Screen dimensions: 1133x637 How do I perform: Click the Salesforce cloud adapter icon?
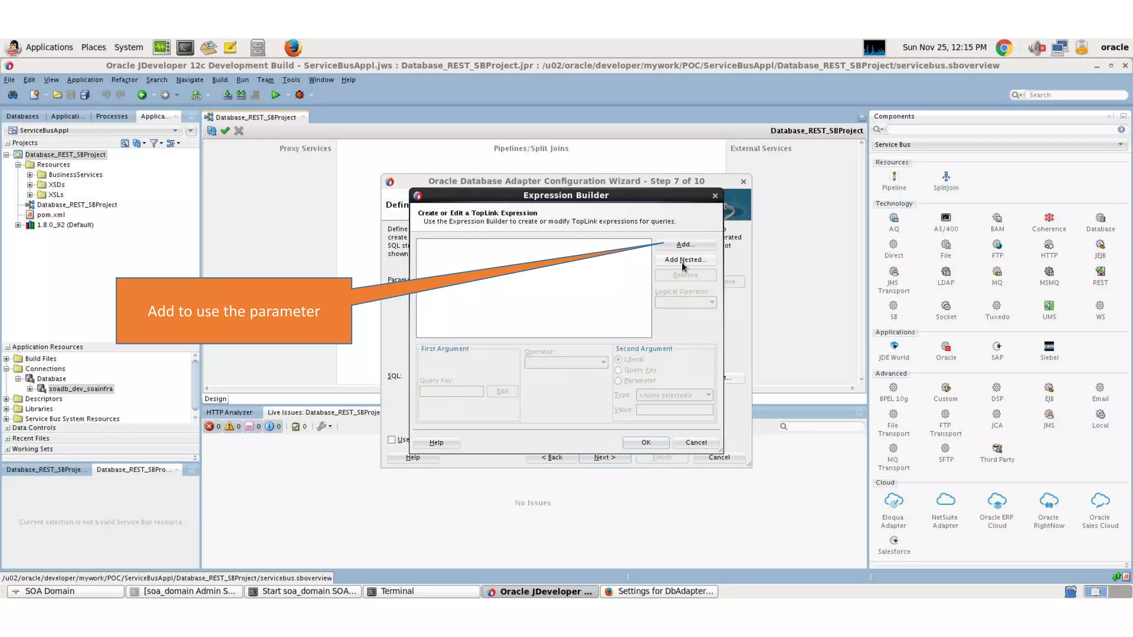[893, 541]
